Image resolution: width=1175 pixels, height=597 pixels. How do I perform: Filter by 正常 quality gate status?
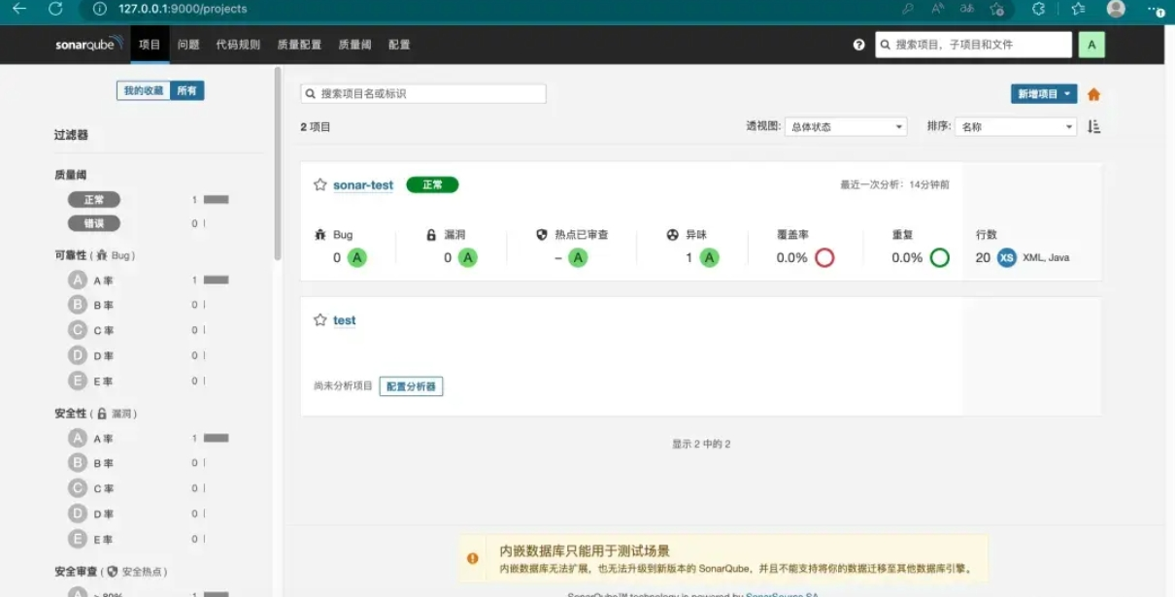point(94,199)
